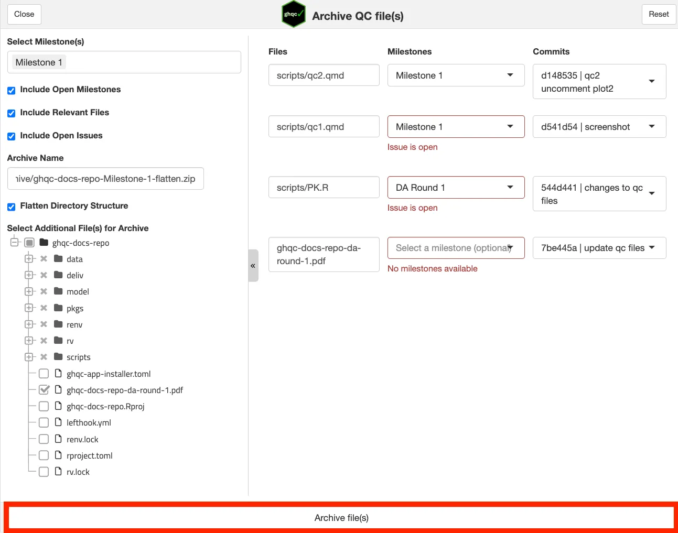Click the X mark beside the data folder
Viewport: 678px width, 533px height.
point(44,259)
